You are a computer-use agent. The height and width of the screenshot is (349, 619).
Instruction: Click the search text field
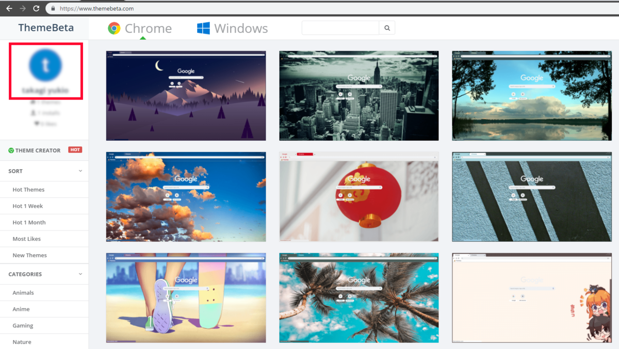(339, 27)
